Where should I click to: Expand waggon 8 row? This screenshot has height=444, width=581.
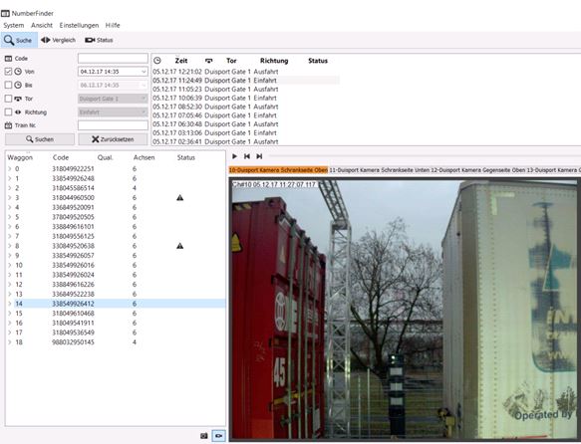(x=10, y=246)
